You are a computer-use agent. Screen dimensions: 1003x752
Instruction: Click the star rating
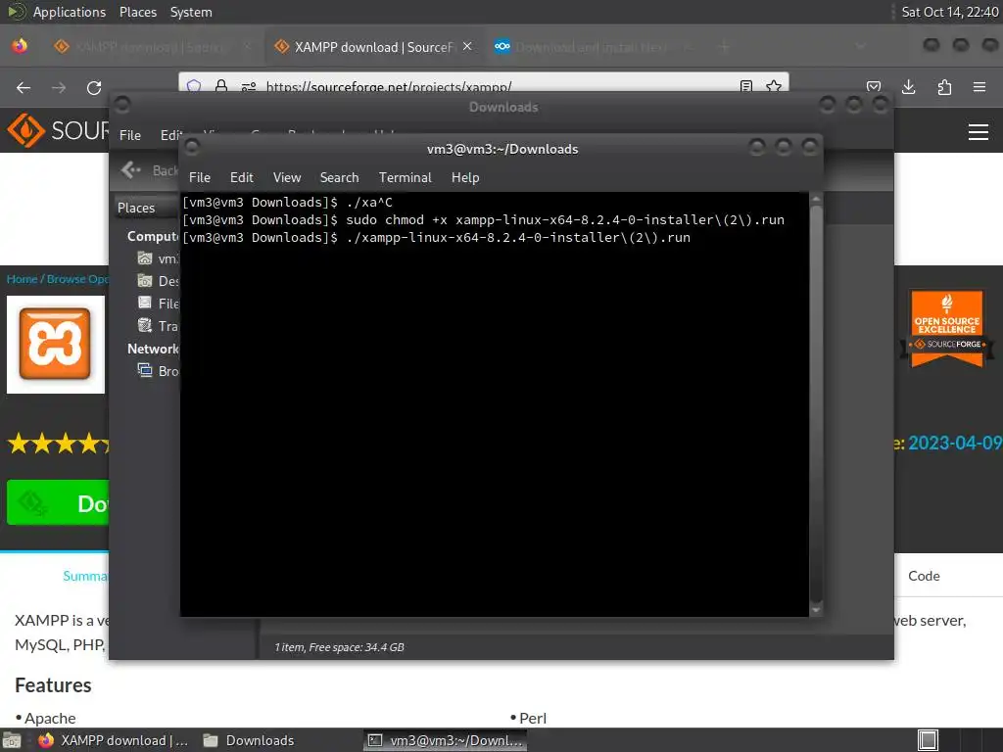[58, 443]
